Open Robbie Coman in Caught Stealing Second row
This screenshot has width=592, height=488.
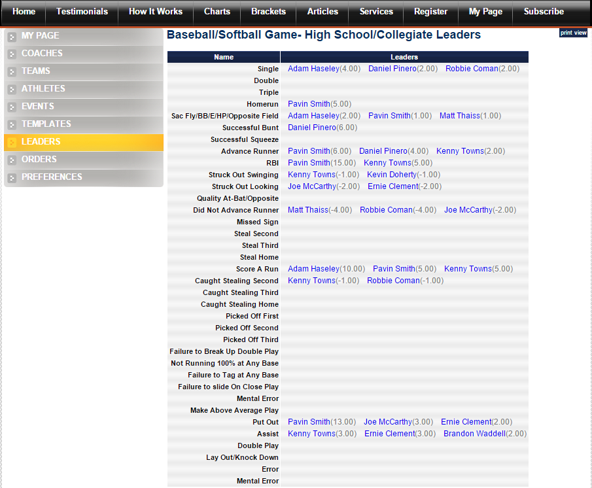[x=393, y=281]
